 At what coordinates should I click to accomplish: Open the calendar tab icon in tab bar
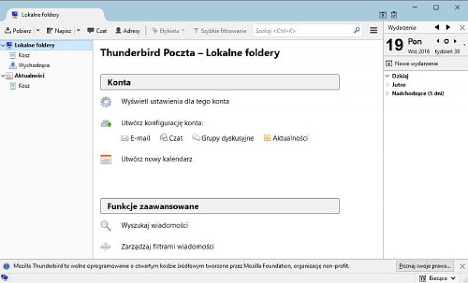(383, 15)
